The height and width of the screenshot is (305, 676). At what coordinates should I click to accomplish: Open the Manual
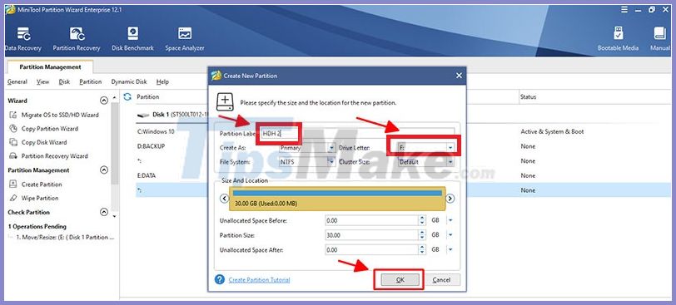[660, 39]
